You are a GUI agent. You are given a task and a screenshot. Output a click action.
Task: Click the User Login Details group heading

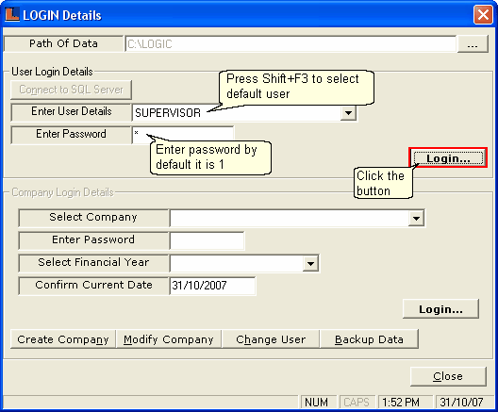point(52,72)
